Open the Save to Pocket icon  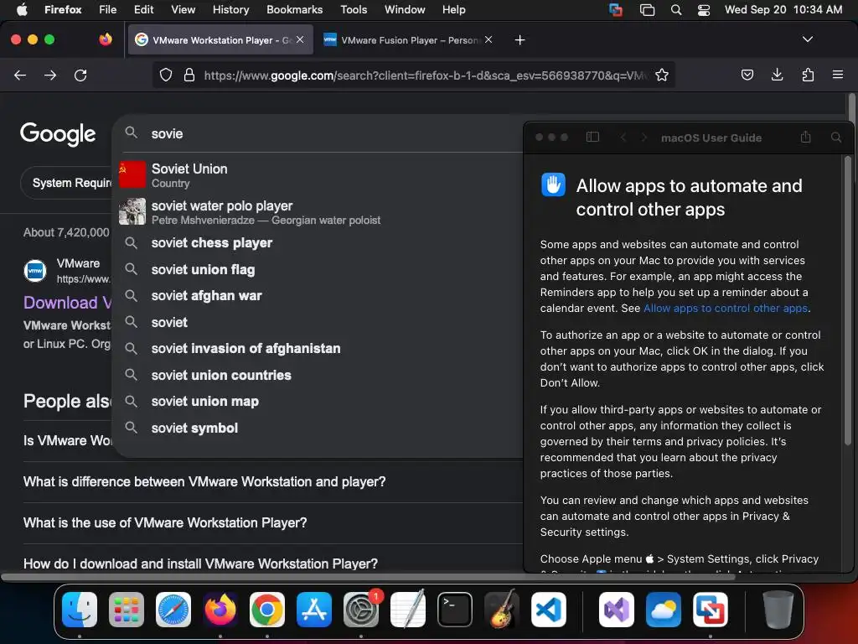(747, 75)
